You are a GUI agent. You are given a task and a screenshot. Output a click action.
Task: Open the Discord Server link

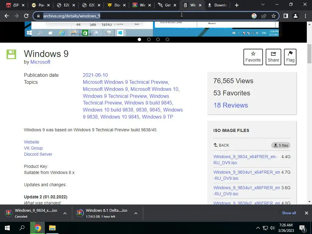pos(38,154)
